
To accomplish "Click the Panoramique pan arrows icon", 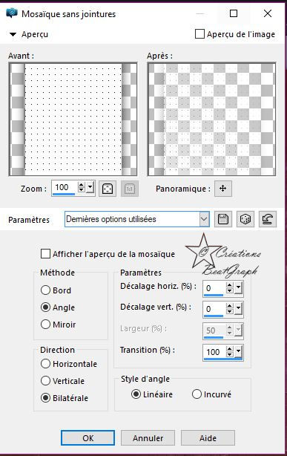I will tap(222, 189).
